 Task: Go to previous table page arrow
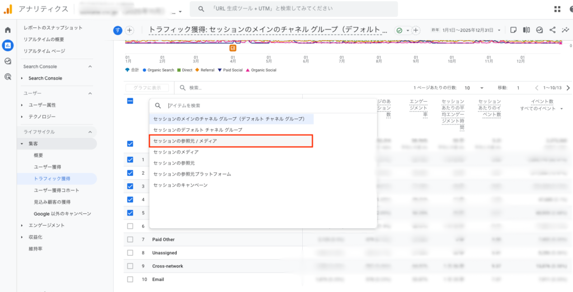point(537,88)
